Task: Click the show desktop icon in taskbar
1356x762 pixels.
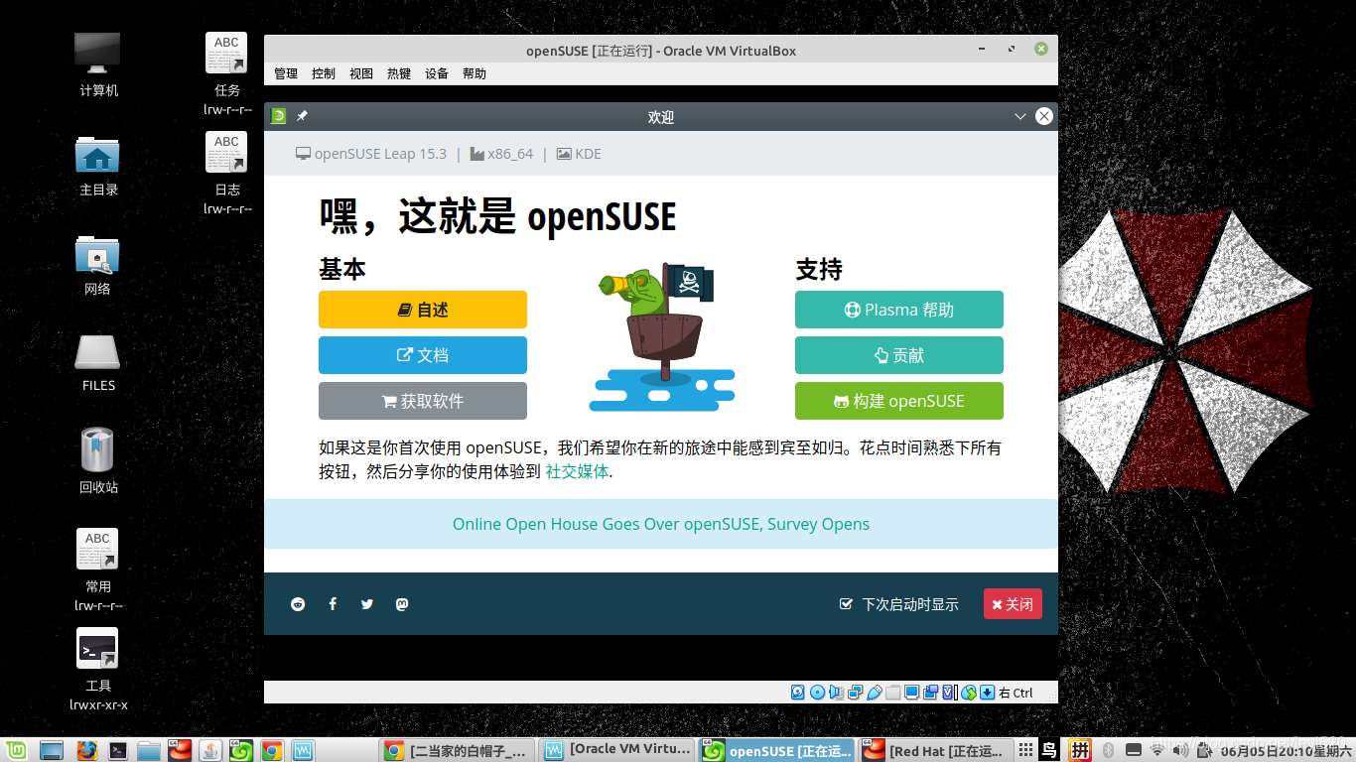Action: pos(51,751)
